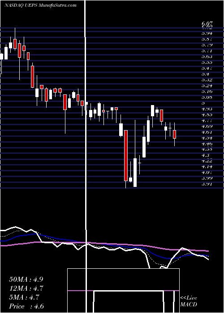Image resolution: width=224 pixels, height=313 pixels.
Task: Click the 12MA : 4.7 readout
Action: [x=26, y=288]
